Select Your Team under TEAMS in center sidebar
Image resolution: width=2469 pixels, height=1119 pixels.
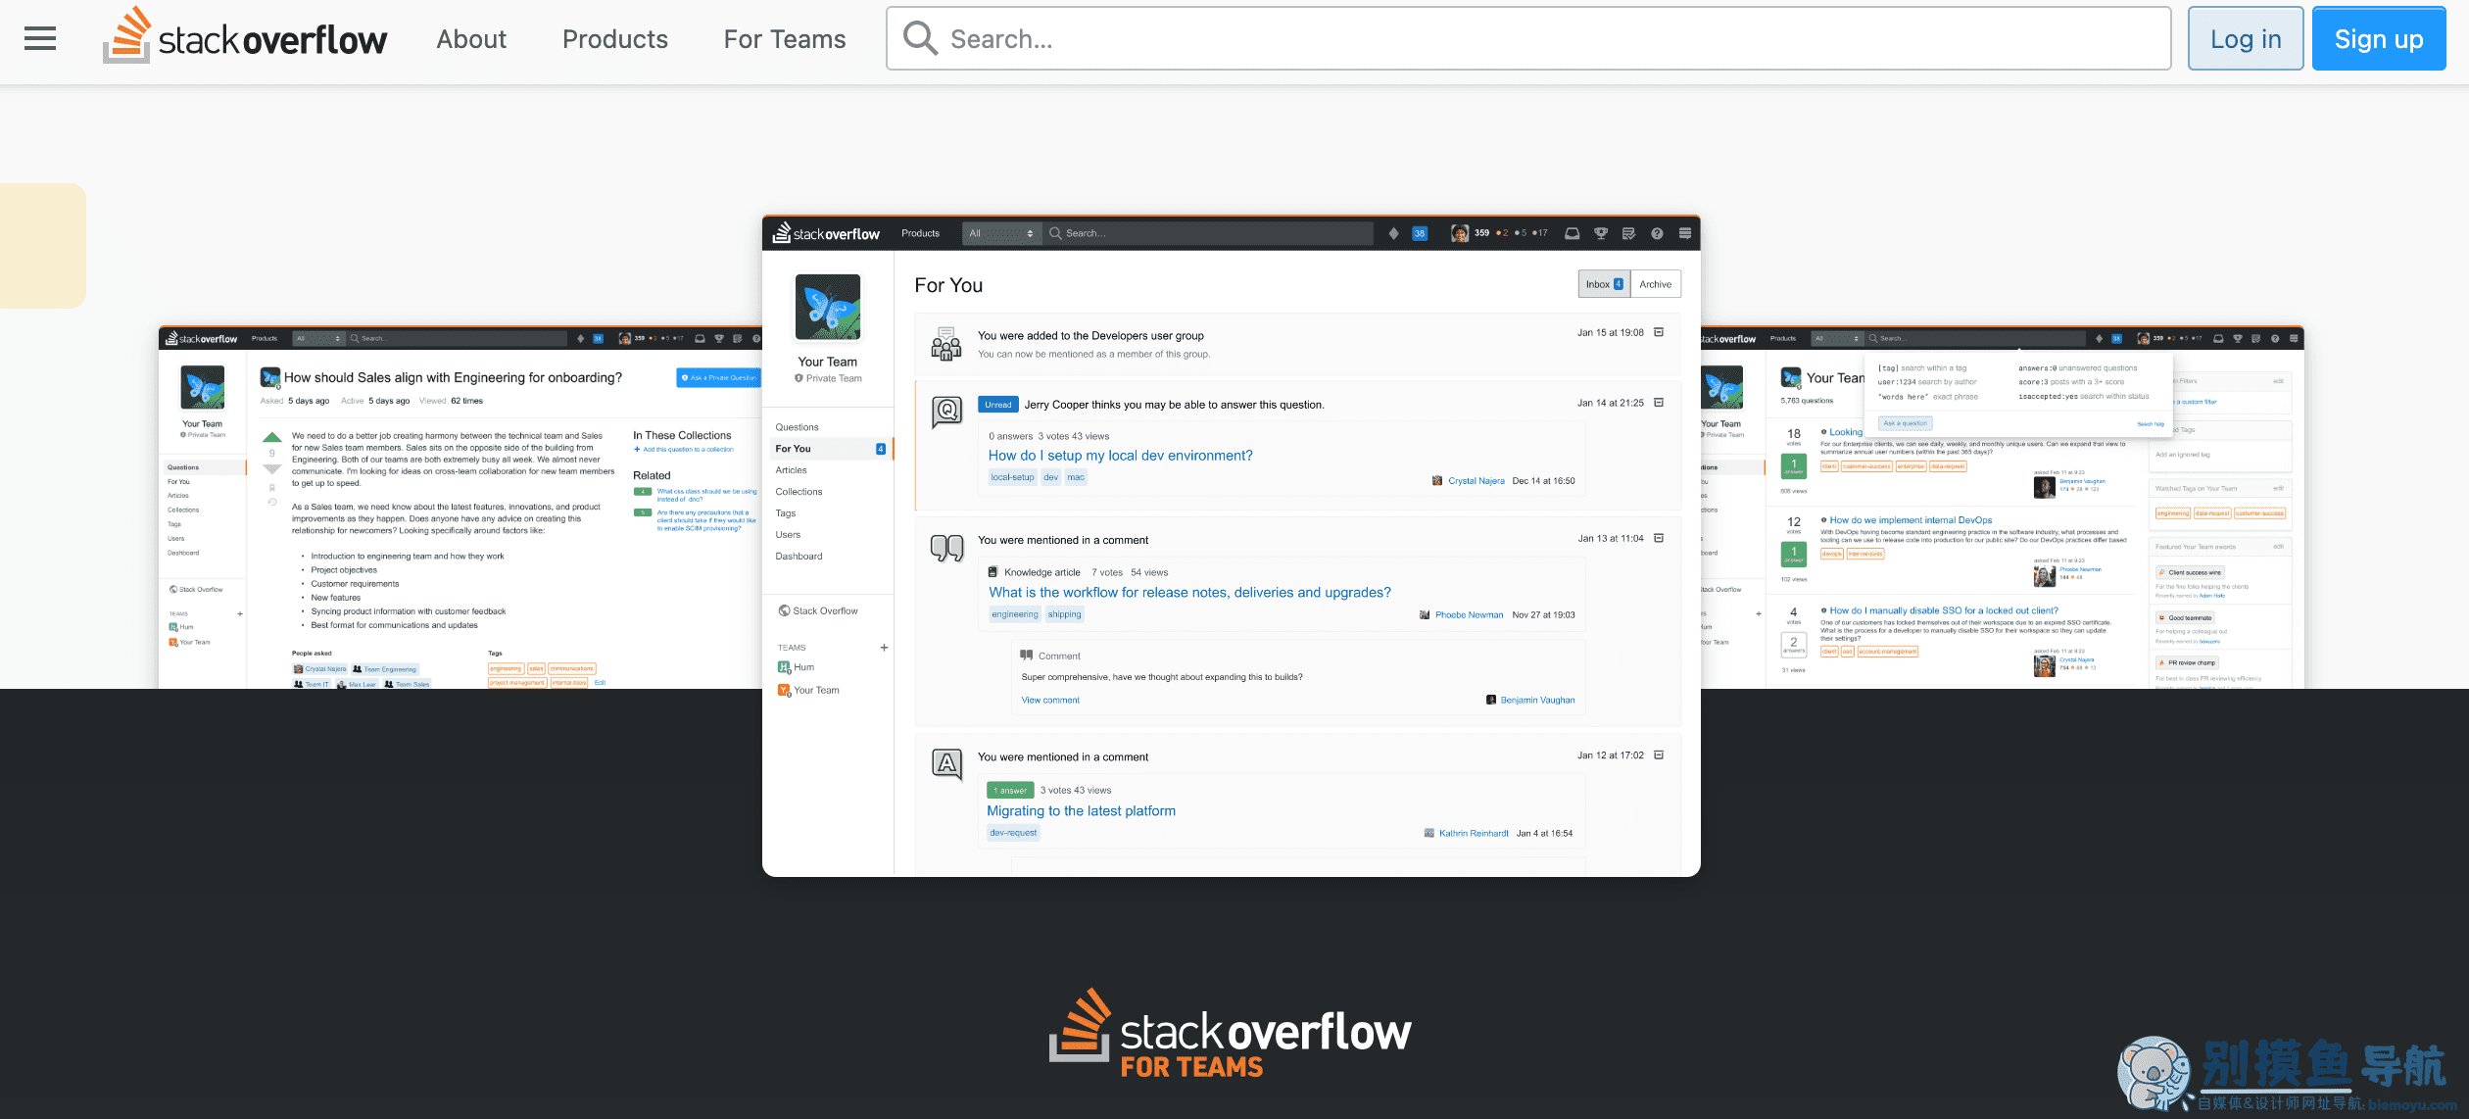pos(808,690)
